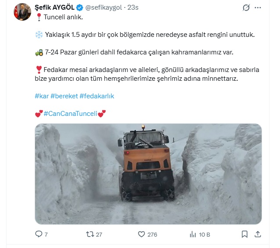Click the Grok slashed-circle icon

point(246,7)
